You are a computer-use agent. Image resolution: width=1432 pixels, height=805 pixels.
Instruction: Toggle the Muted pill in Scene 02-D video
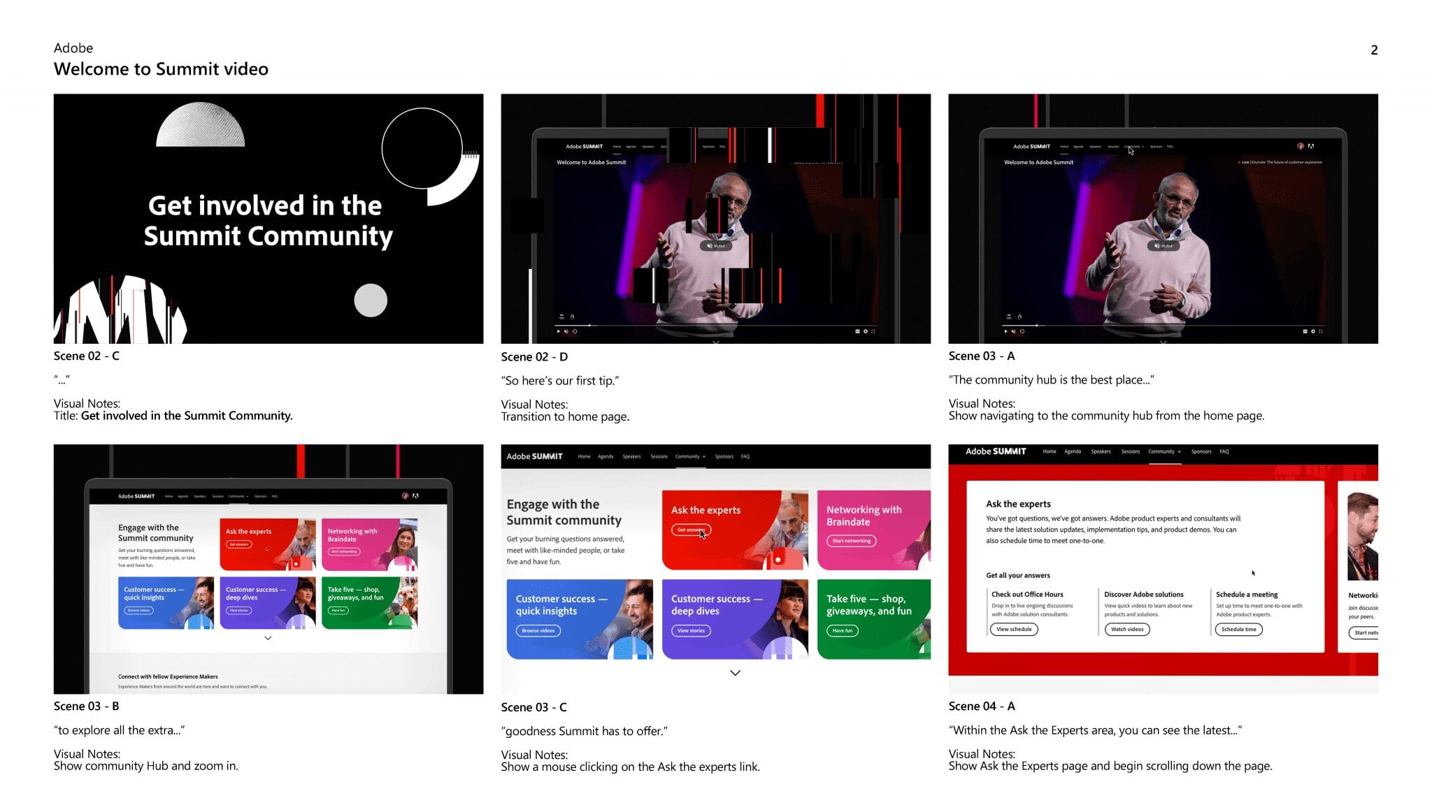[x=716, y=246]
